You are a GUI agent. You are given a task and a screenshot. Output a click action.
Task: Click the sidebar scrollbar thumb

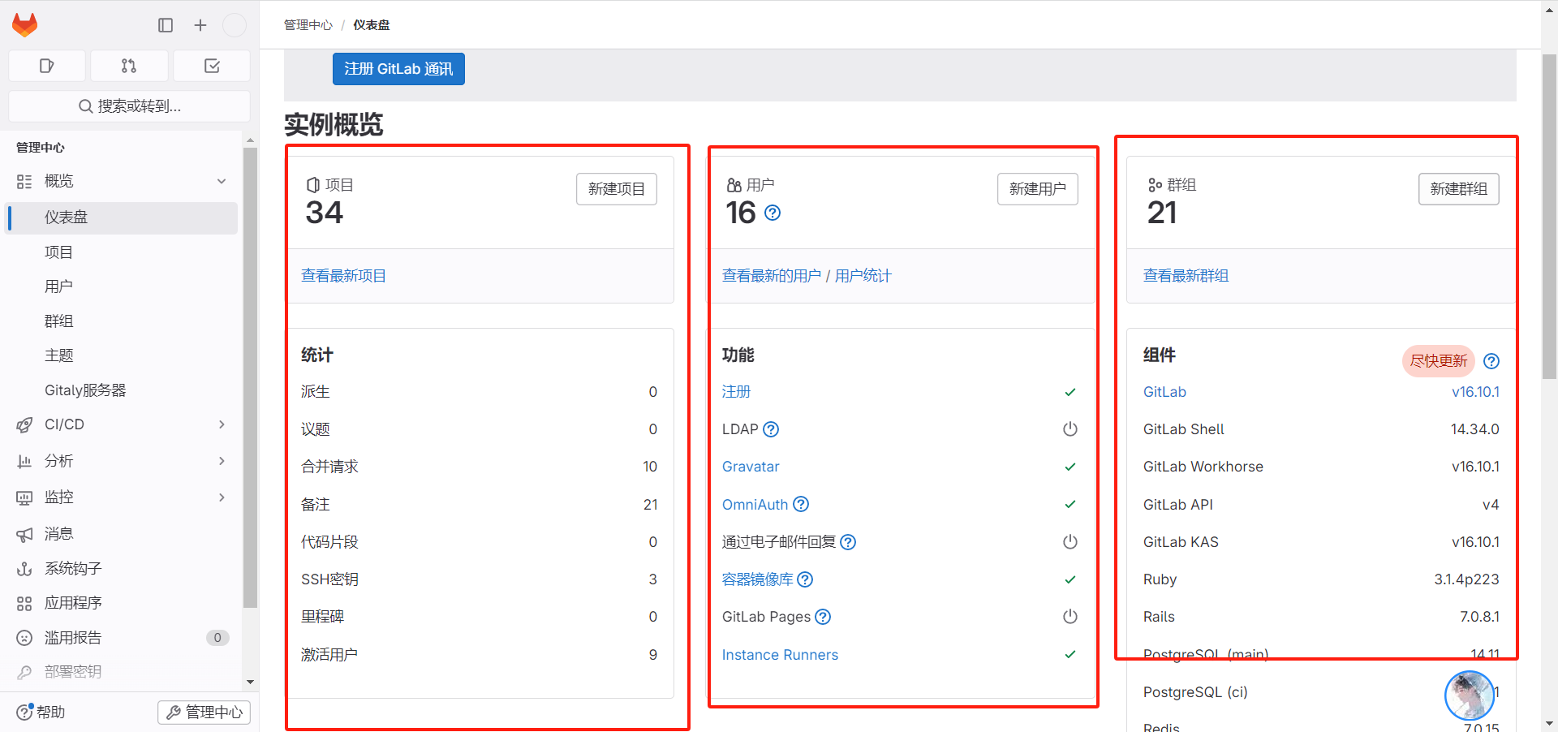(x=250, y=377)
